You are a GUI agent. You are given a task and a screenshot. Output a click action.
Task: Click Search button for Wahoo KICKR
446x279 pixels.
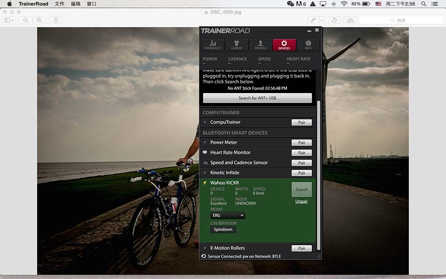pyautogui.click(x=301, y=189)
